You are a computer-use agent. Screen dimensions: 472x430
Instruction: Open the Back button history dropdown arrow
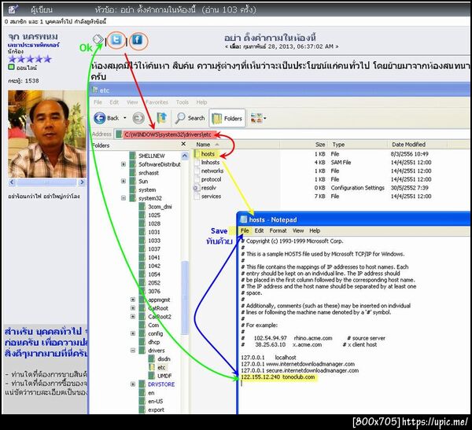(125, 118)
